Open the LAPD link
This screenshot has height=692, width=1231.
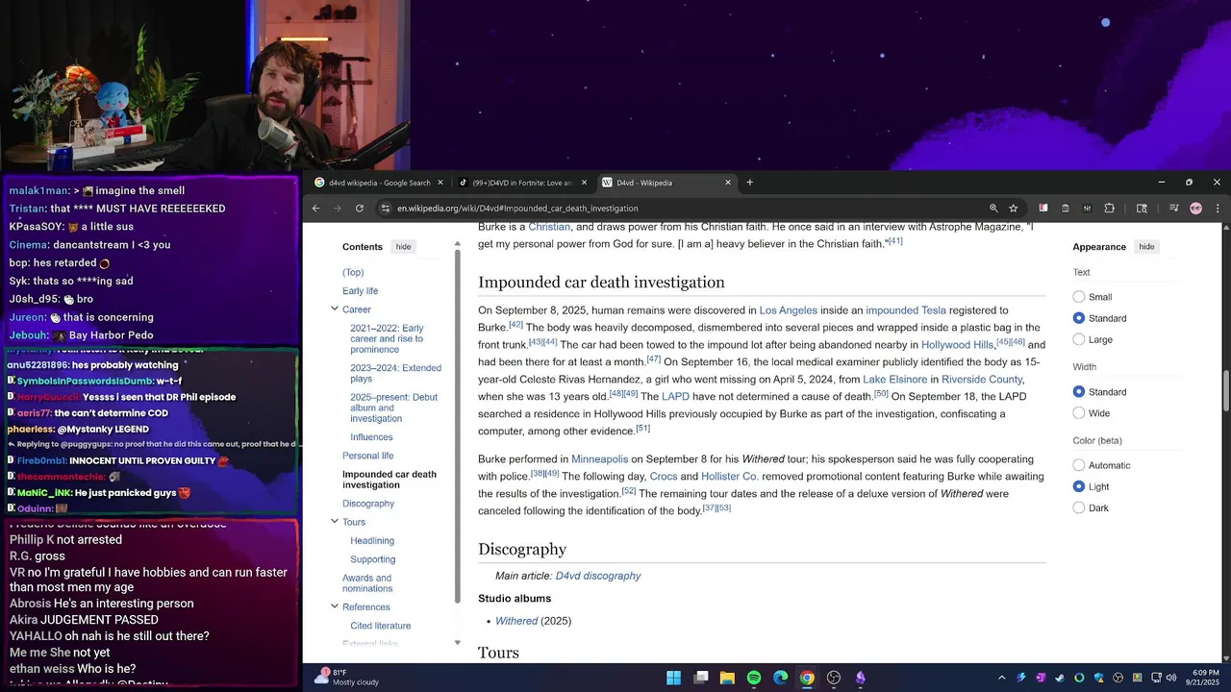(x=676, y=397)
